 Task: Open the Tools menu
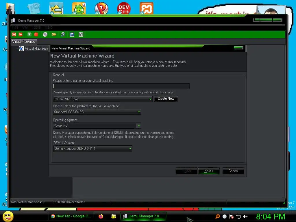click(x=36, y=27)
